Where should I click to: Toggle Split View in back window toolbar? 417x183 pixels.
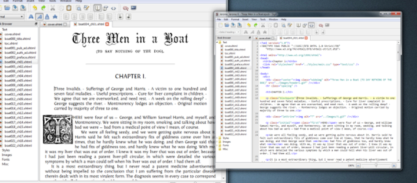pyautogui.click(x=105, y=8)
